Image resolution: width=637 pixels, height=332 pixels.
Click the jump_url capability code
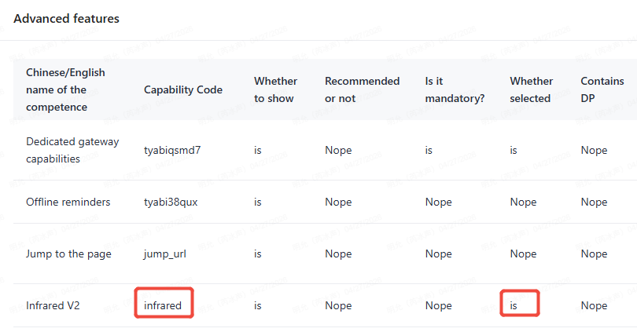pos(166,254)
